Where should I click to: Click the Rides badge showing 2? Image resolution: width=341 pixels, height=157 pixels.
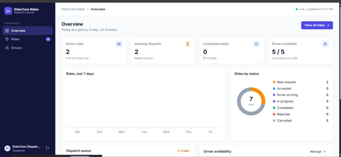48,39
